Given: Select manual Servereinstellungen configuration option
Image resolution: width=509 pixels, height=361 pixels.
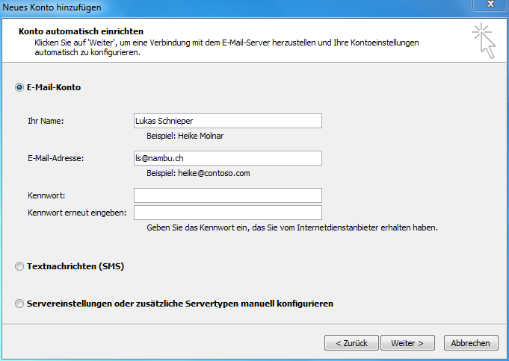Looking at the screenshot, I should pyautogui.click(x=19, y=304).
